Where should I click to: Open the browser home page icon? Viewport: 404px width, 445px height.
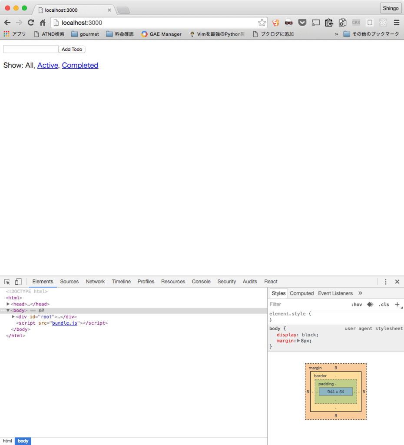pos(43,23)
